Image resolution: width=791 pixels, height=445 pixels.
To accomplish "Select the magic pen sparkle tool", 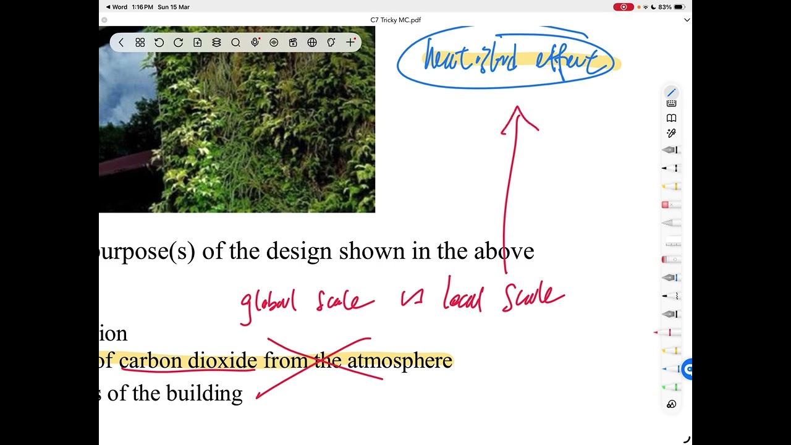I will pos(671,133).
